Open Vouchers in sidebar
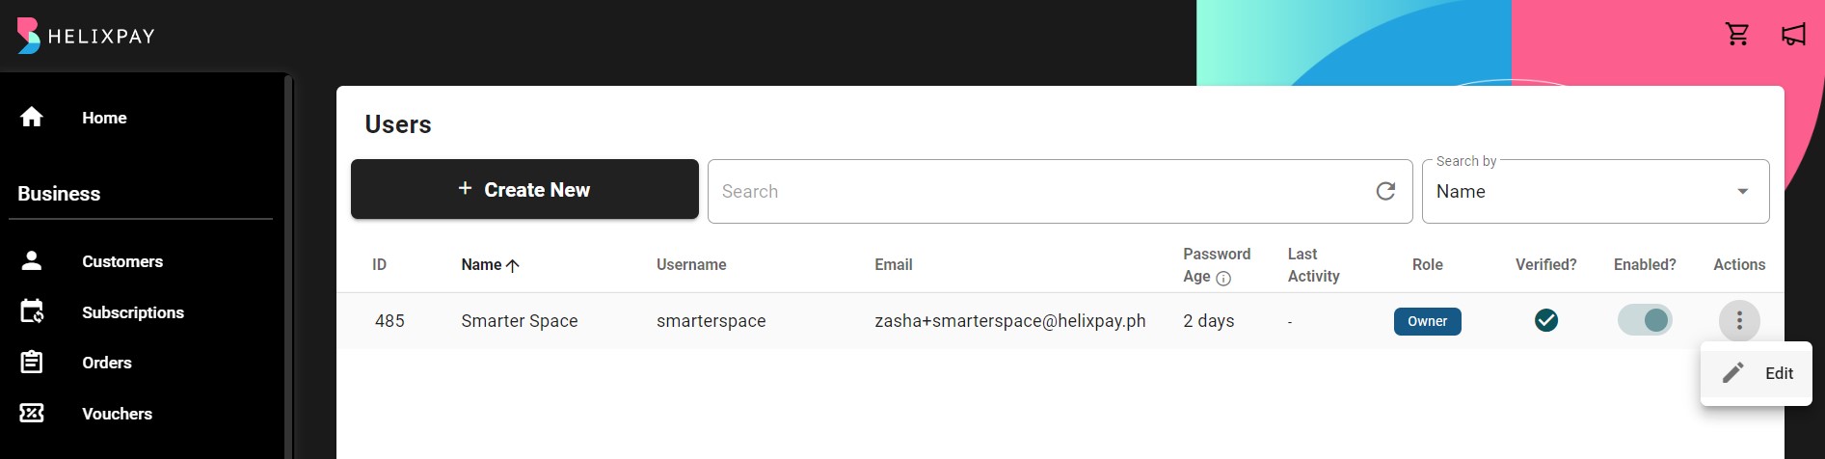Viewport: 1825px width, 459px height. 118,414
